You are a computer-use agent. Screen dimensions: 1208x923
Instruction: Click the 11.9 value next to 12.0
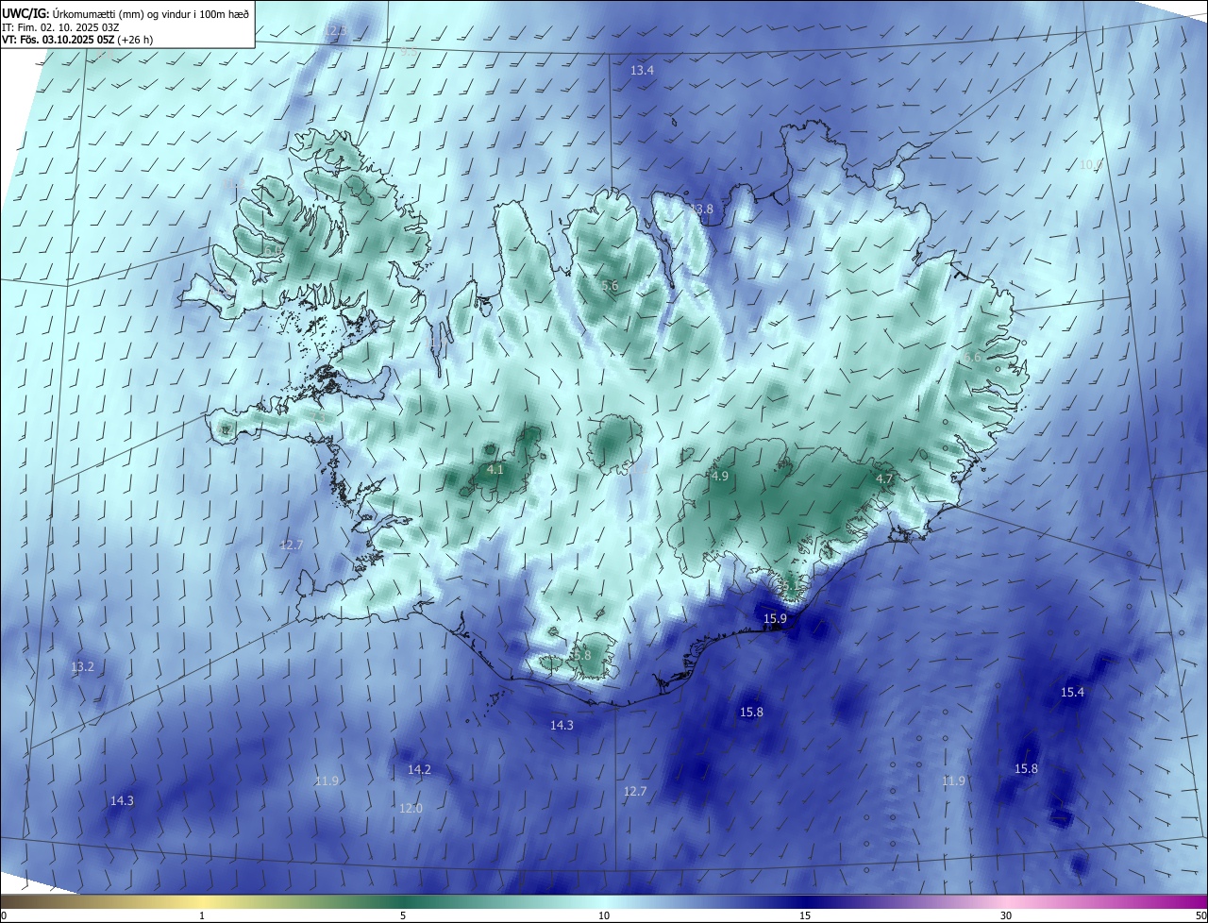327,781
